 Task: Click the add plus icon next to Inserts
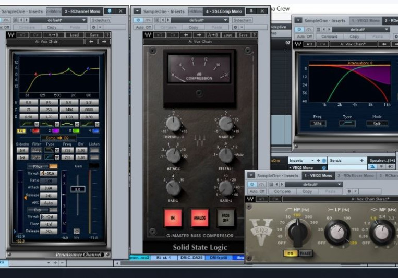[x=318, y=161]
